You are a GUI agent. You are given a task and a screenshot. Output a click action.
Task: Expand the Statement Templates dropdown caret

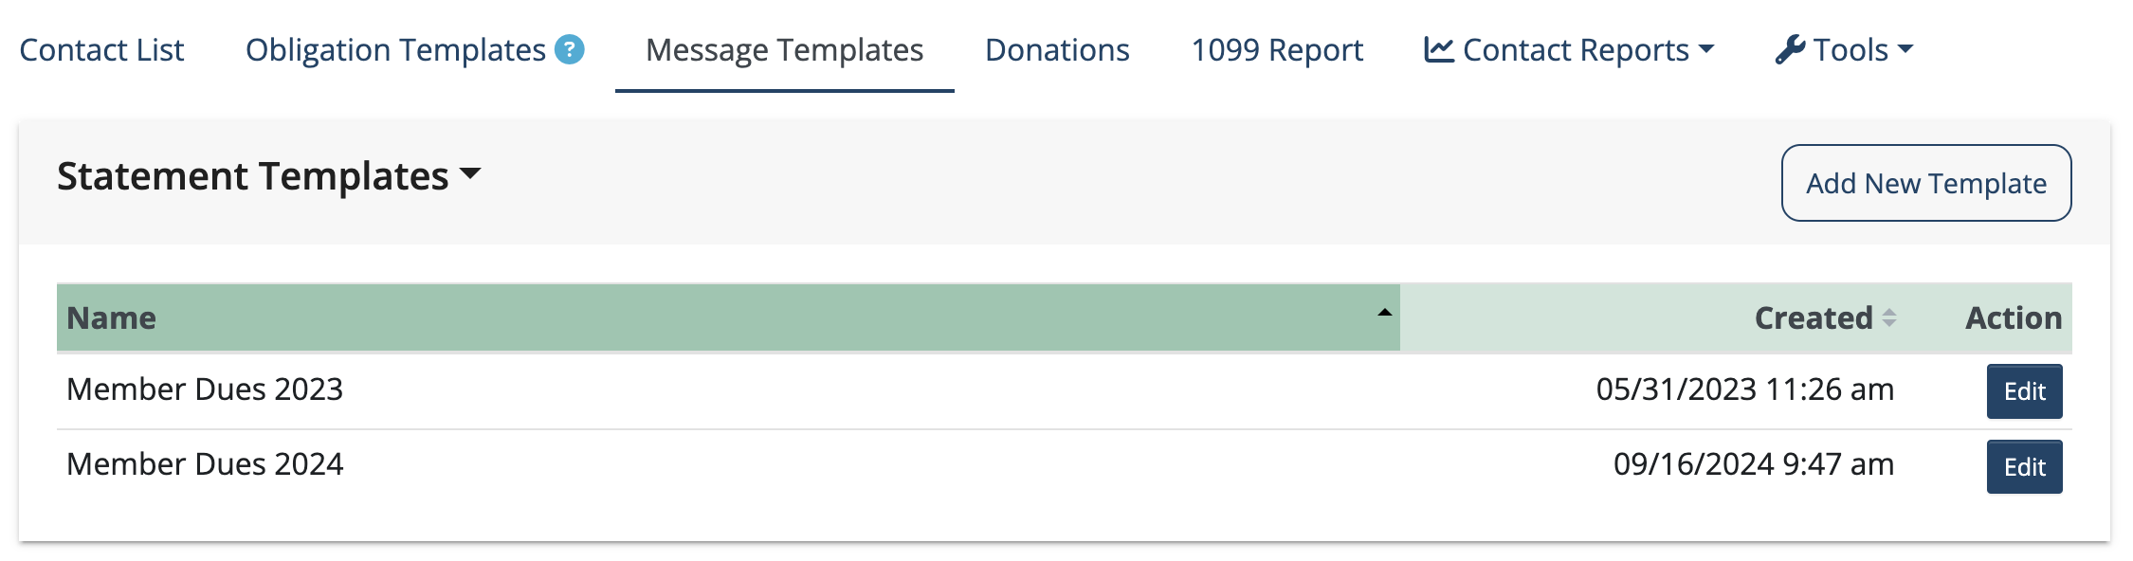[x=470, y=174]
